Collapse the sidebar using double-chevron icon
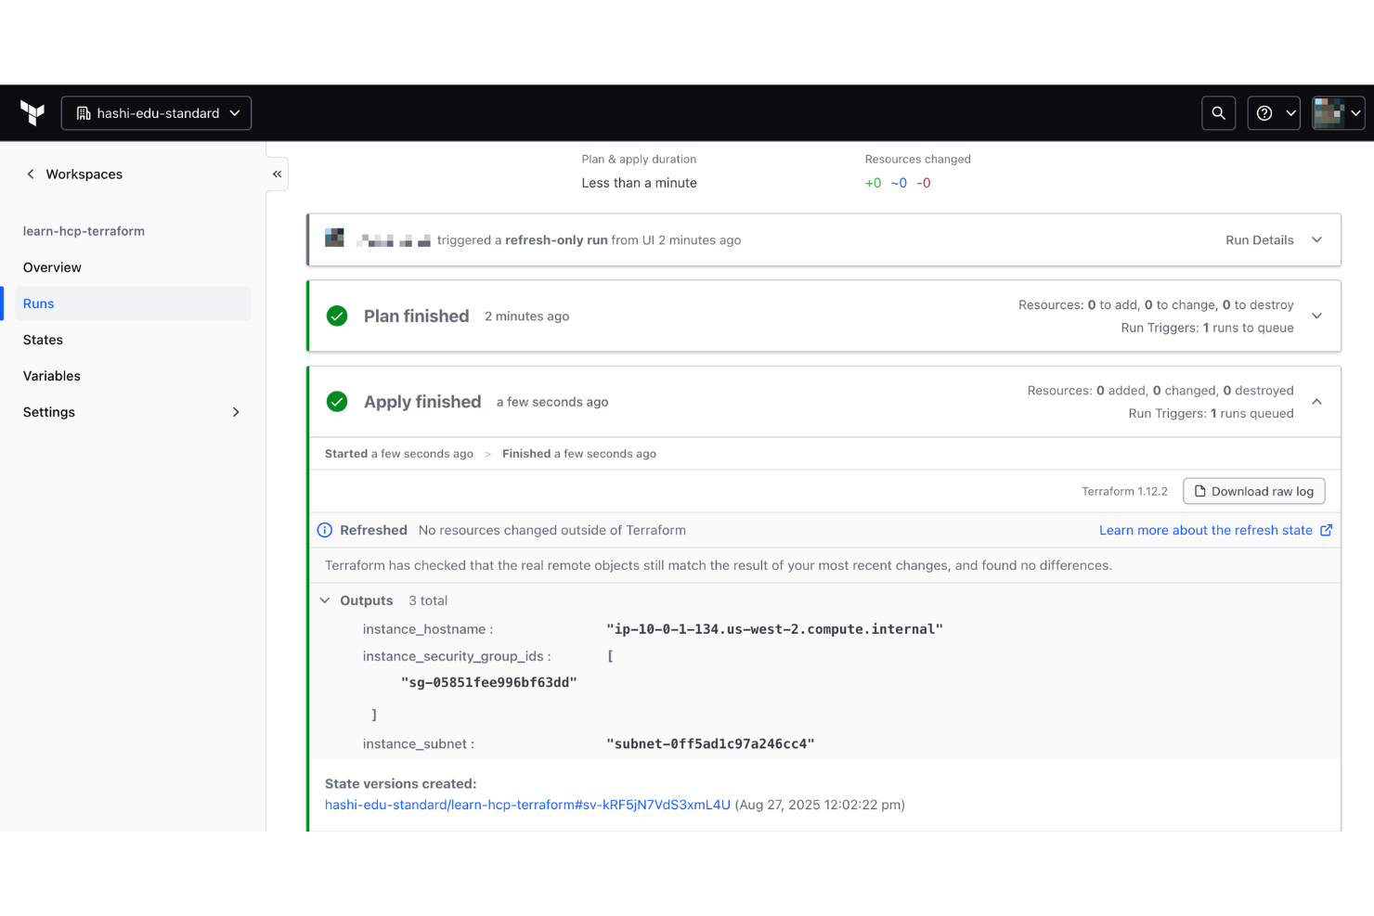Image resolution: width=1374 pixels, height=916 pixels. pyautogui.click(x=276, y=174)
